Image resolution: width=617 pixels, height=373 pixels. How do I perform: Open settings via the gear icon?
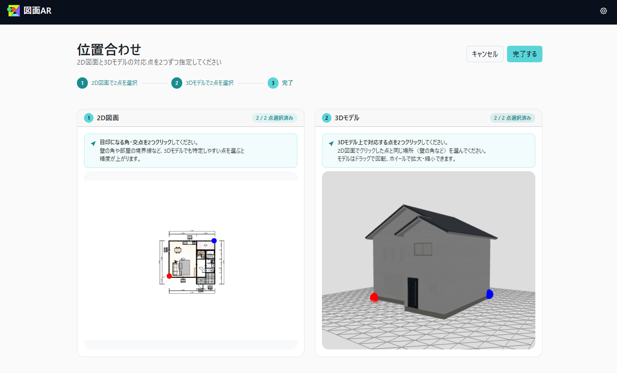(x=603, y=11)
